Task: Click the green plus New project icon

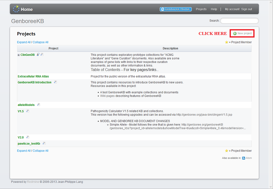Action: point(235,34)
